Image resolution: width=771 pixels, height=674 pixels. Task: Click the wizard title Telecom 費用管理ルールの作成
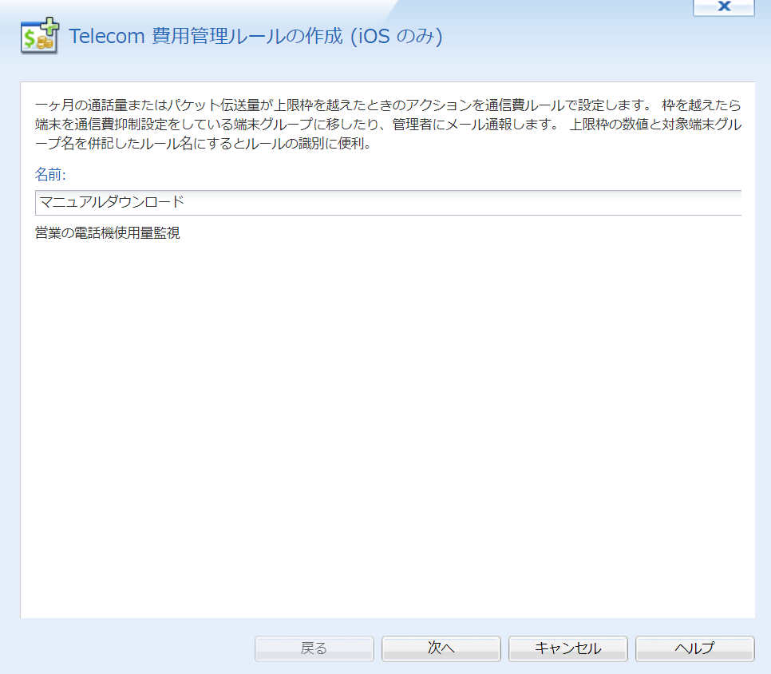tap(255, 36)
